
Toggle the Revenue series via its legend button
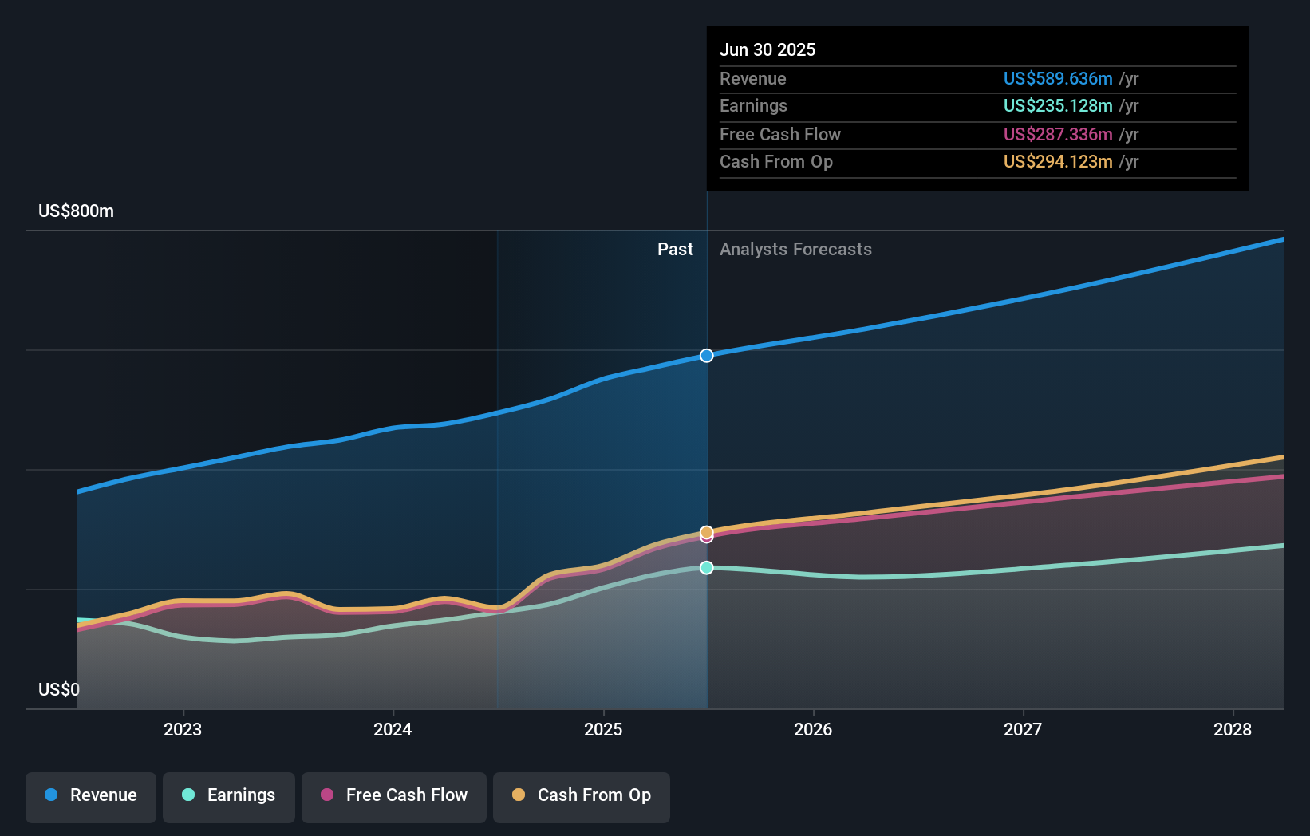(x=90, y=797)
